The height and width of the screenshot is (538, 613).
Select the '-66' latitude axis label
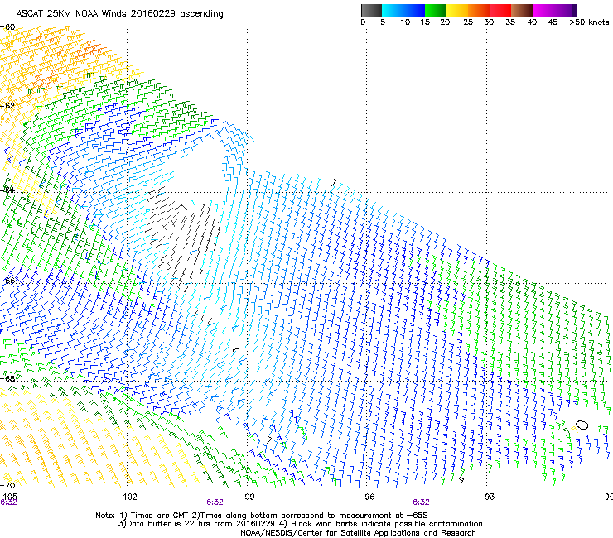(7, 281)
